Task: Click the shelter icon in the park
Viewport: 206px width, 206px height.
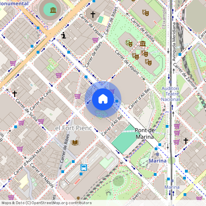Action: (x=108, y=193)
